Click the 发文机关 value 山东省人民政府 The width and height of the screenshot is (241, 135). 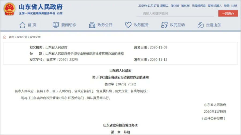(57, 47)
